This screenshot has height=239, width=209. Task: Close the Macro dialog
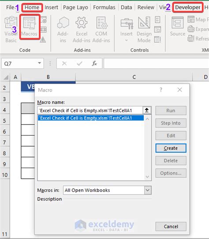(180, 90)
